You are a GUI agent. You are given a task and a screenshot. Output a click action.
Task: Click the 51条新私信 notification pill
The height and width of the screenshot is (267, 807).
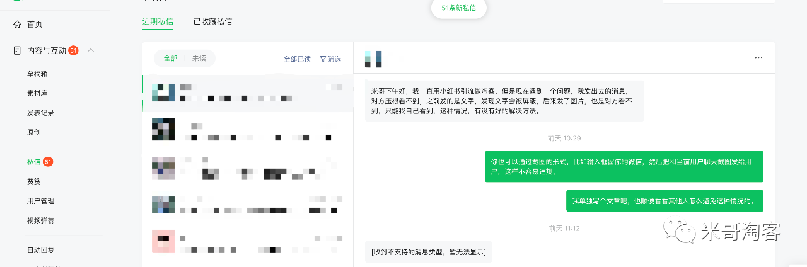point(458,8)
